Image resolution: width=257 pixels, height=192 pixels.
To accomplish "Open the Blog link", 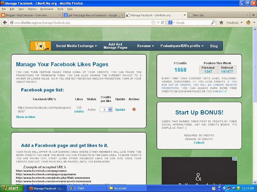I will coord(214,46).
